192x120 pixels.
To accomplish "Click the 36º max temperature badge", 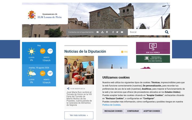I will point(43,73).
